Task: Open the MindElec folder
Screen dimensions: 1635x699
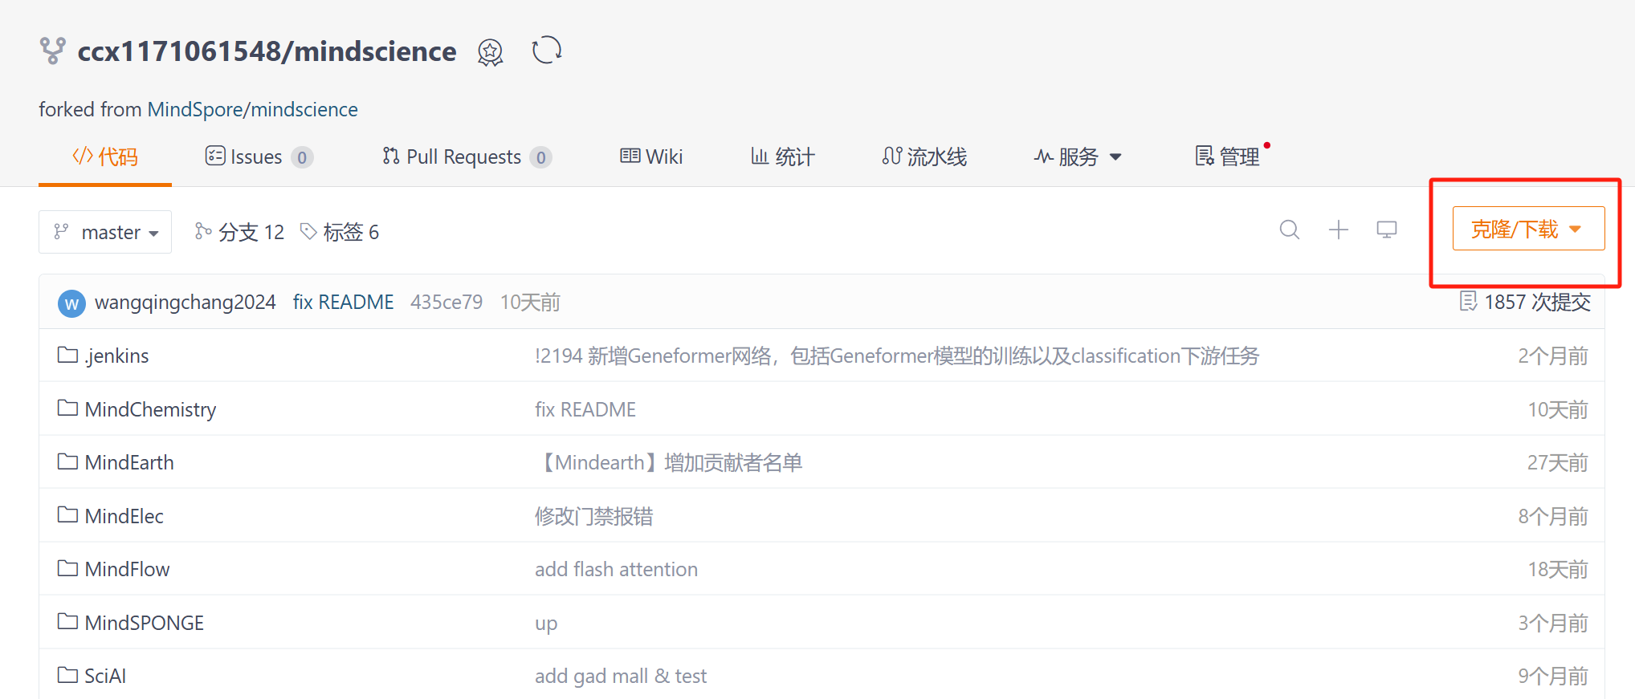Action: pyautogui.click(x=124, y=516)
